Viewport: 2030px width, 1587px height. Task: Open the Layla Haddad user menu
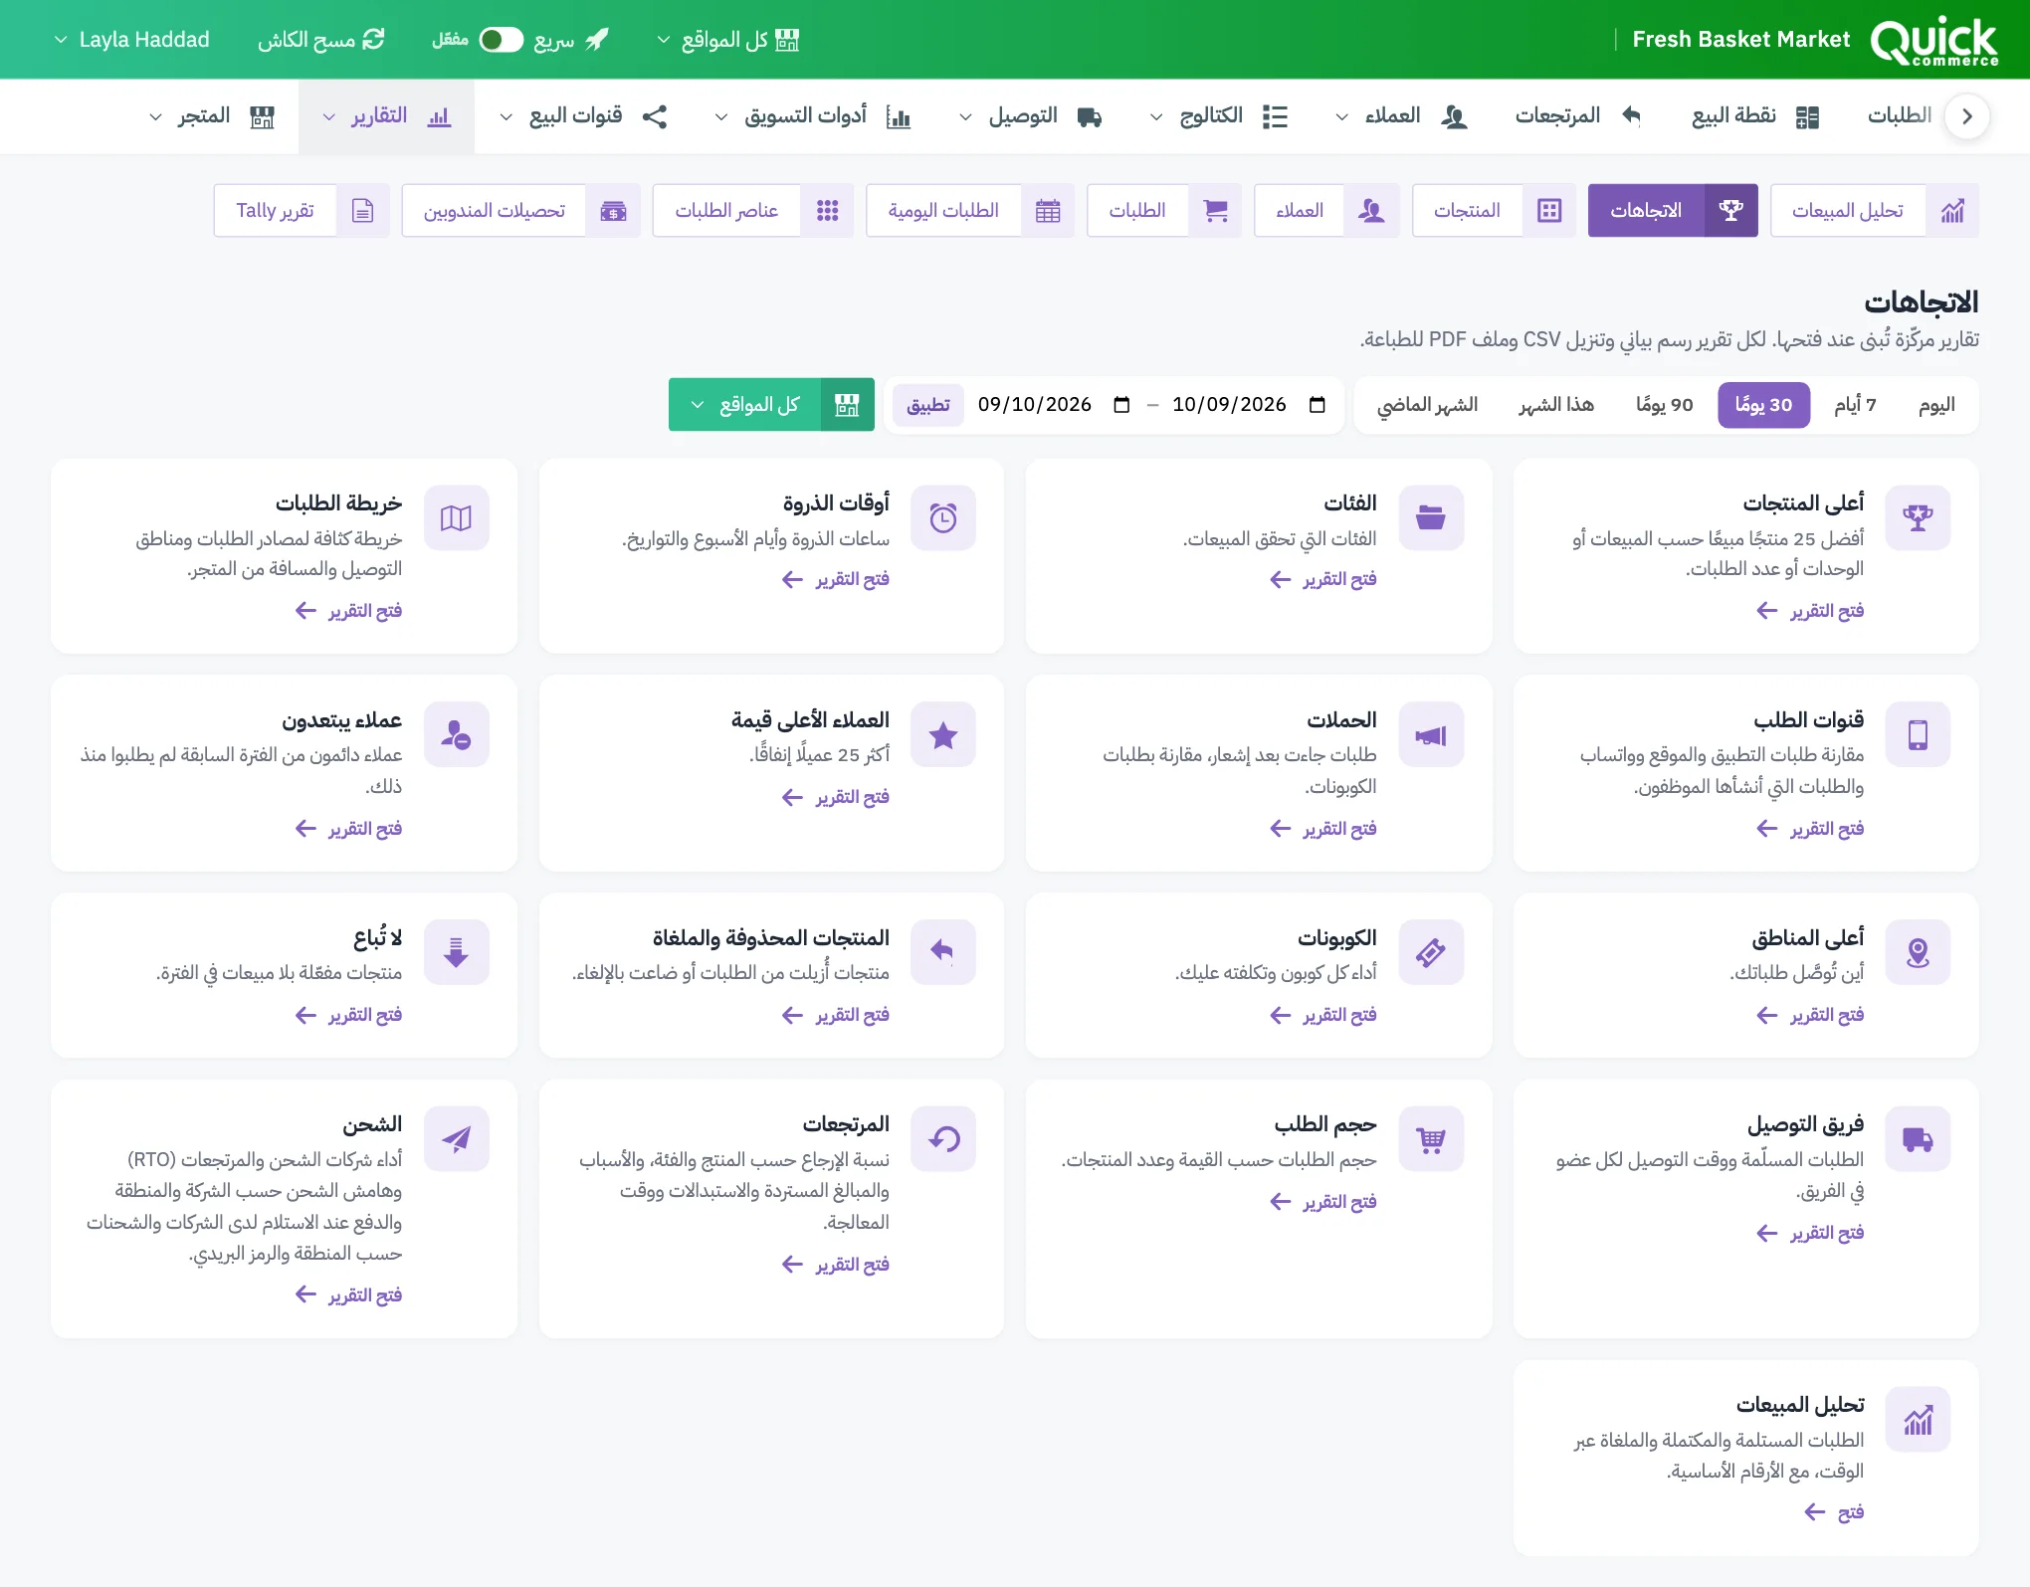(x=131, y=40)
